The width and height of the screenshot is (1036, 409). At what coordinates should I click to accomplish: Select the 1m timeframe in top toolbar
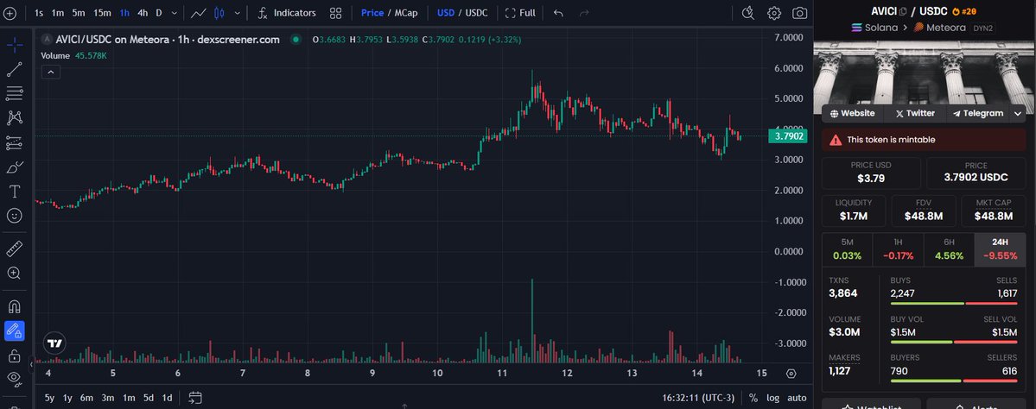tap(58, 13)
